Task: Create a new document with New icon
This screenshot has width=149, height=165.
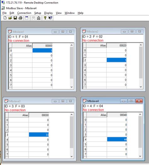Action: (x=5, y=18)
